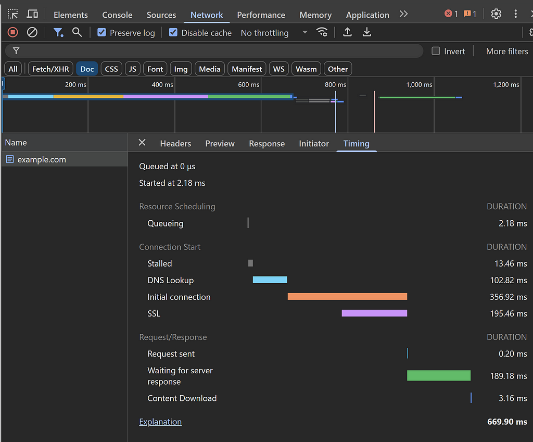Screen dimensions: 533x442
Task: Switch to the Performance panel
Action: [x=261, y=15]
